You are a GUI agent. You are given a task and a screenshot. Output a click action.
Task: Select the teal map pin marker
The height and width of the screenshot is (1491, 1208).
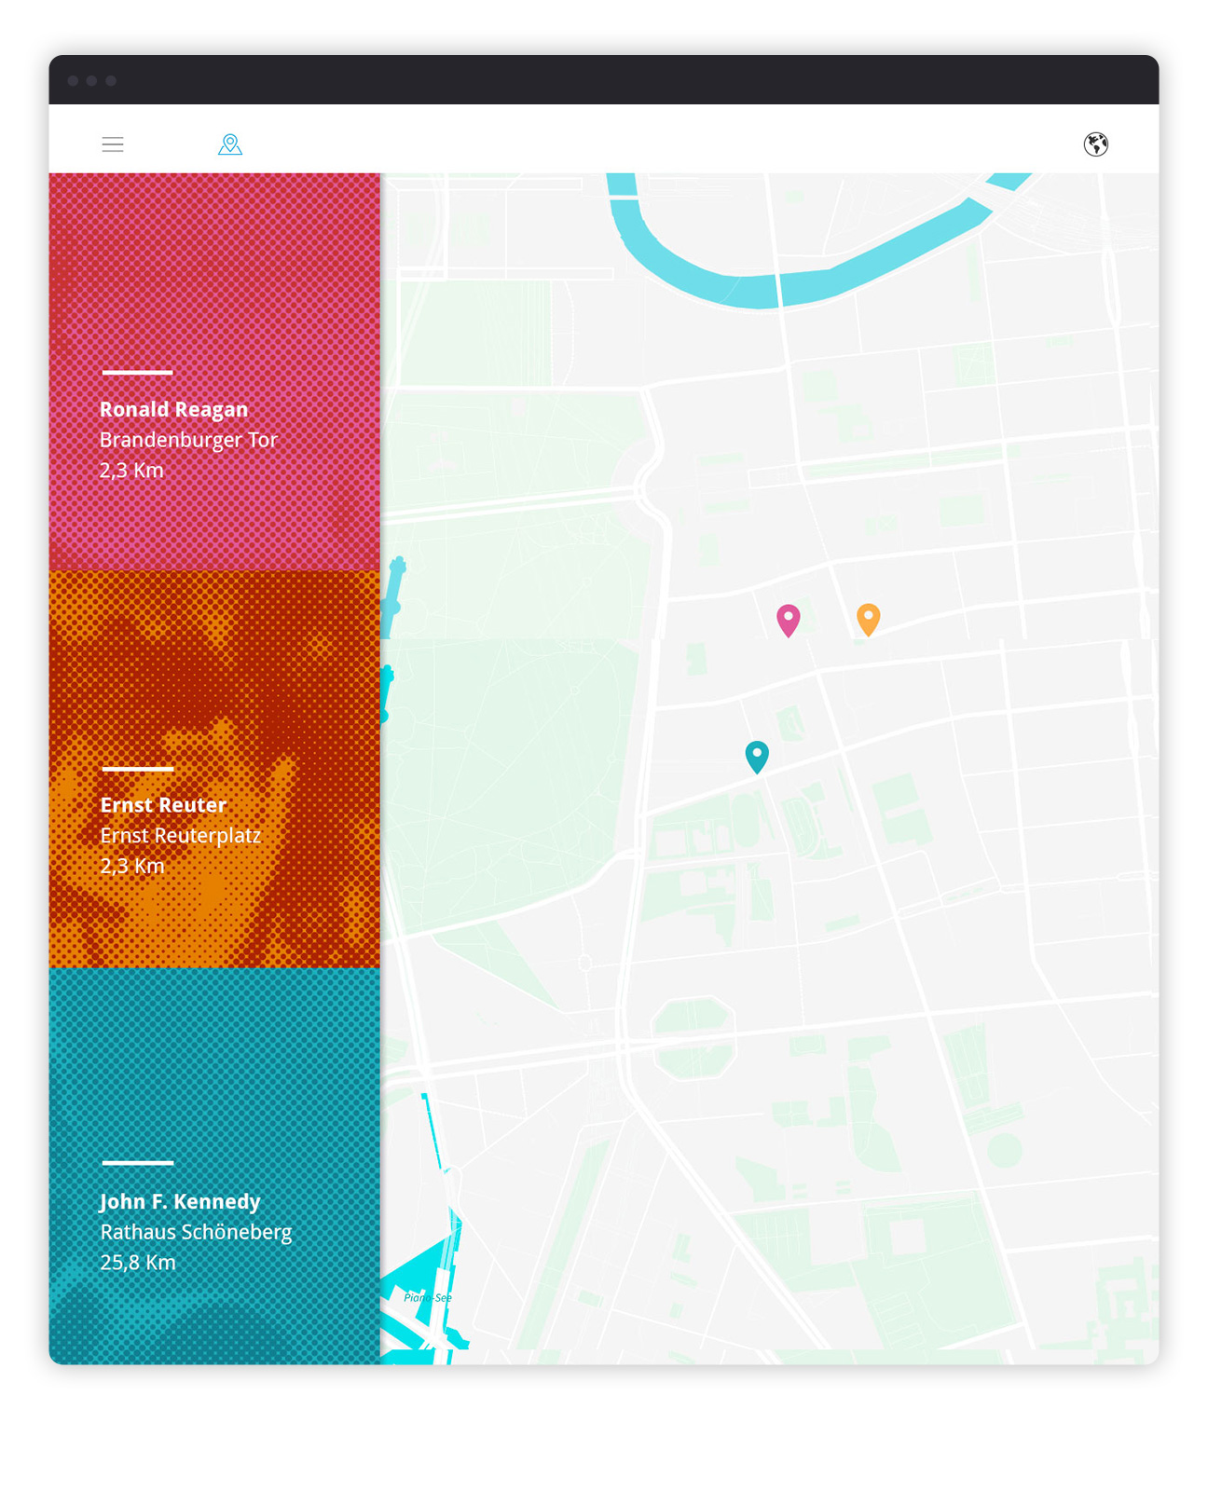pyautogui.click(x=757, y=757)
